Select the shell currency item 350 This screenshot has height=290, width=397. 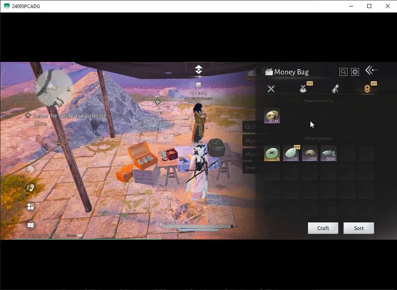[310, 153]
